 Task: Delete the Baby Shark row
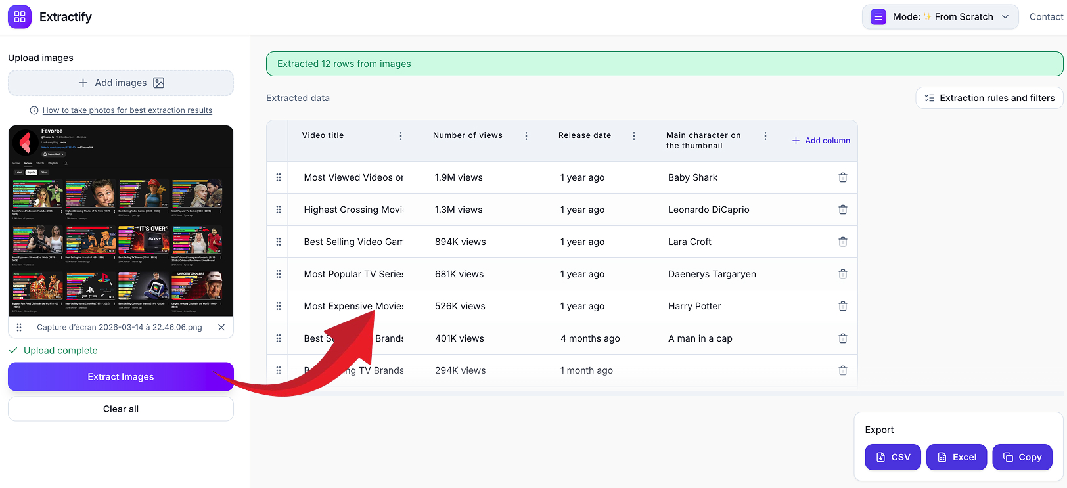tap(842, 177)
